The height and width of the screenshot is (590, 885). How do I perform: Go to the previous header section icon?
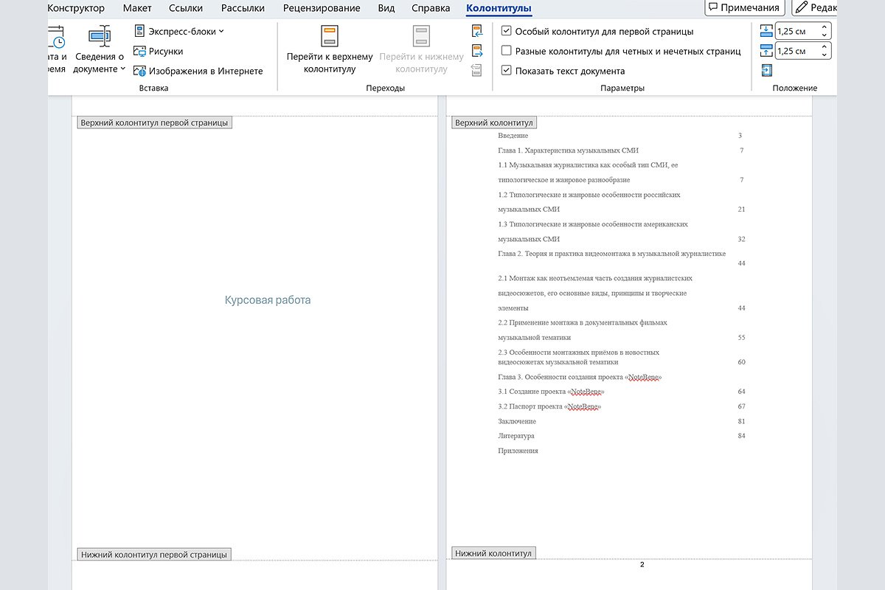pyautogui.click(x=476, y=31)
